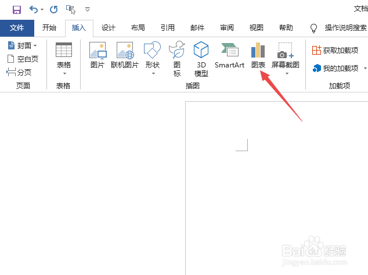Click the 屏幕截图 (Screenshot) icon
Image resolution: width=368 pixels, height=275 pixels.
(286, 50)
